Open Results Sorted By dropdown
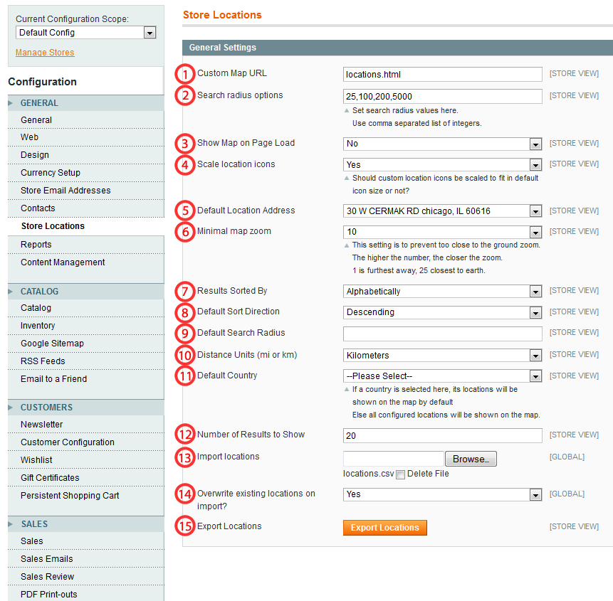 pyautogui.click(x=443, y=292)
